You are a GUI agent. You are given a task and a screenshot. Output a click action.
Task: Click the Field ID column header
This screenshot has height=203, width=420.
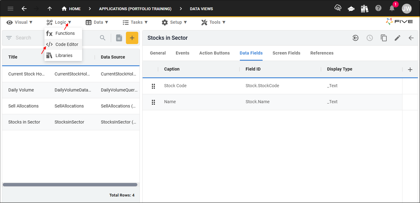(x=253, y=69)
